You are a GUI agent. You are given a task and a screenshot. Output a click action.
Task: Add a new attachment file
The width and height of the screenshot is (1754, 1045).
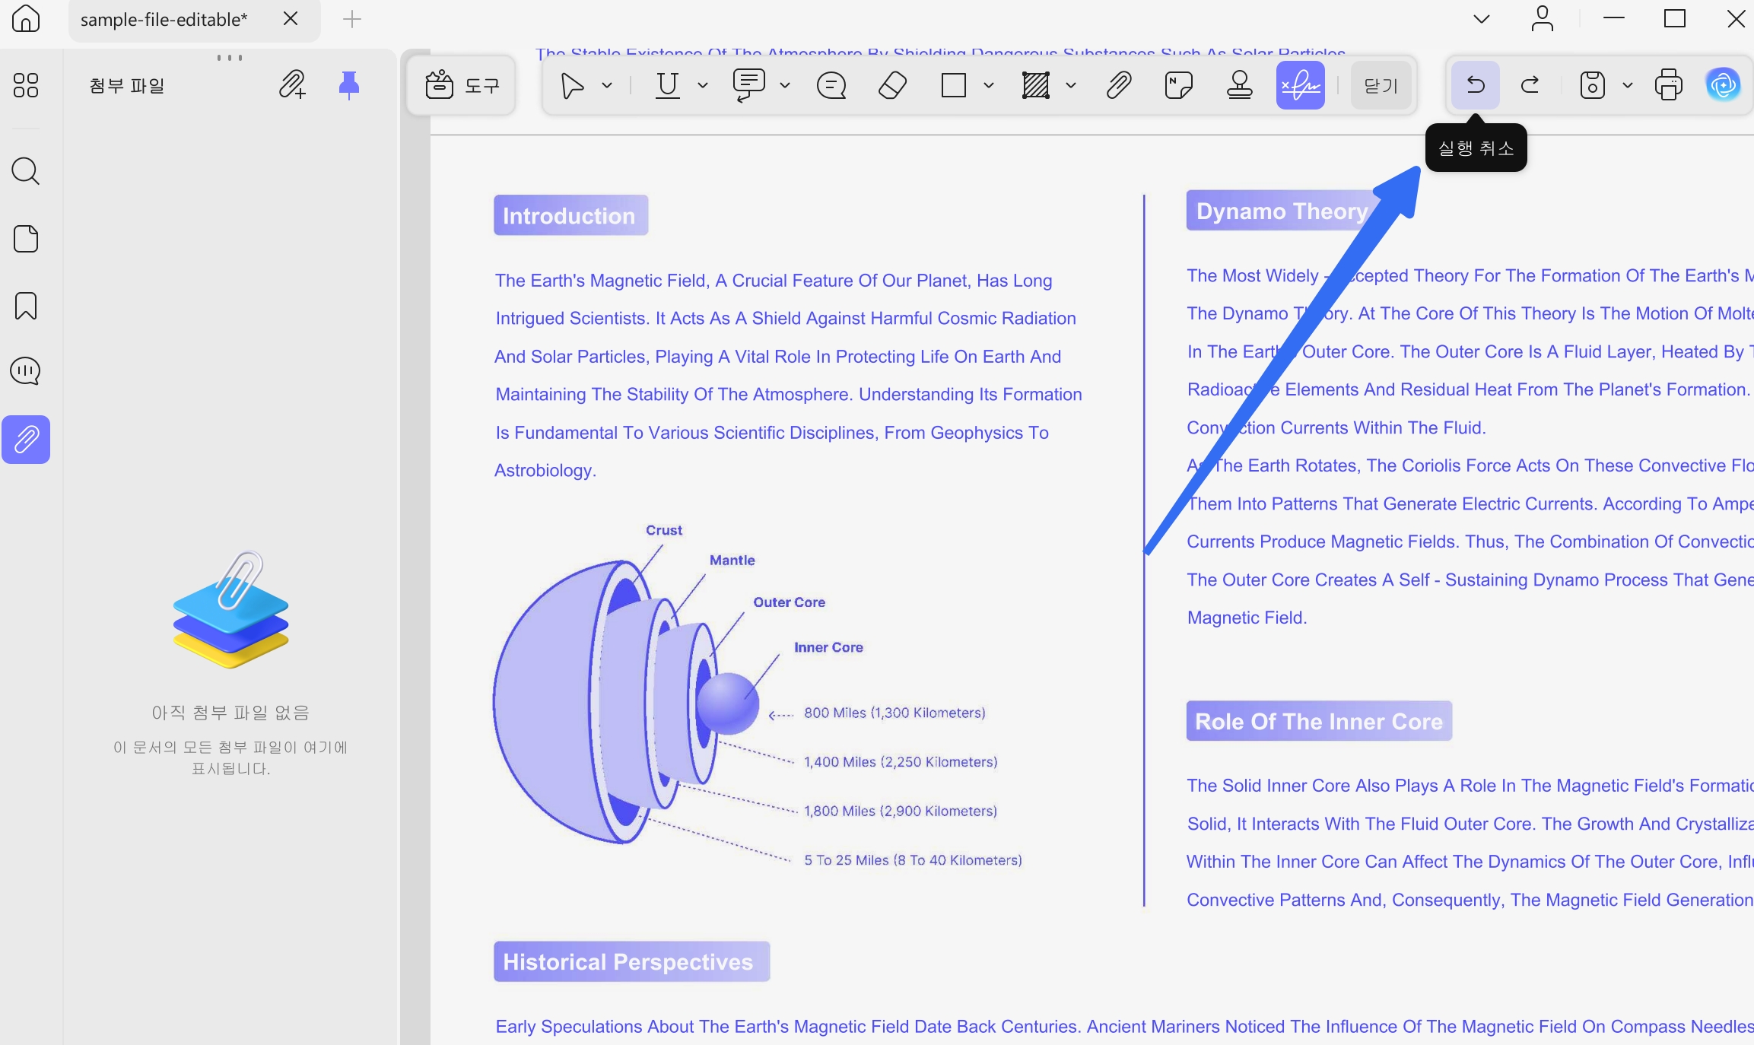(292, 84)
